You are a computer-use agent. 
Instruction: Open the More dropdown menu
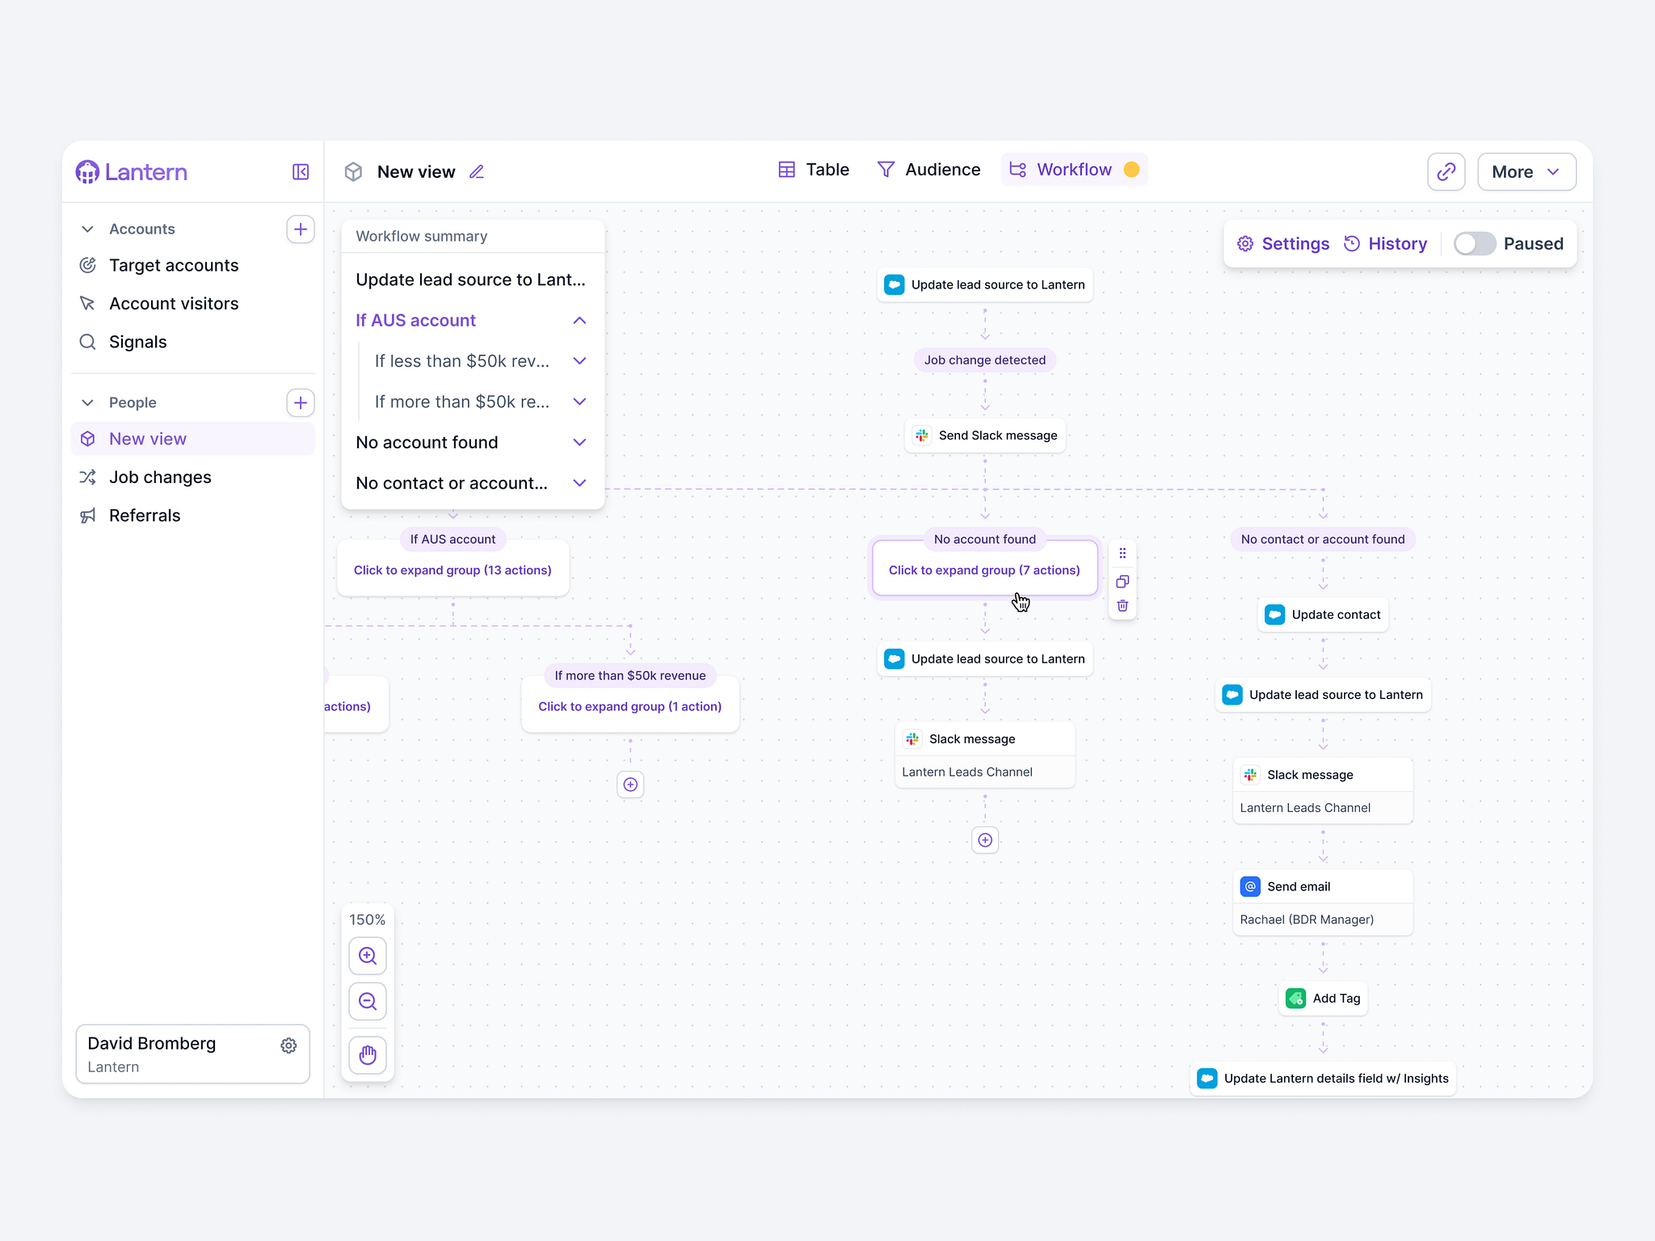[x=1527, y=171]
